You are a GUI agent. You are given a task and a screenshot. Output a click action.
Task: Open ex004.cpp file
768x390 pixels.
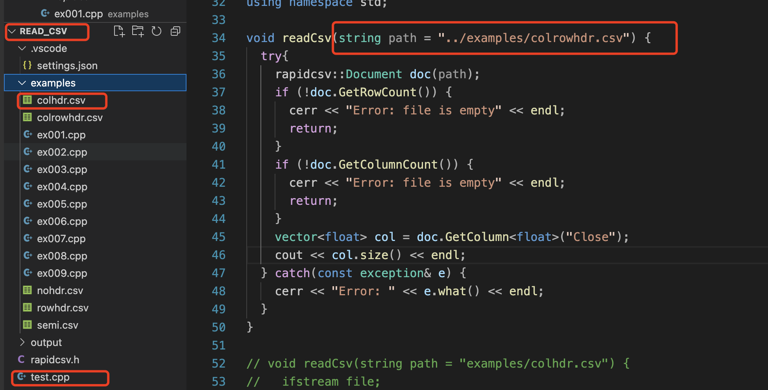[x=62, y=187]
